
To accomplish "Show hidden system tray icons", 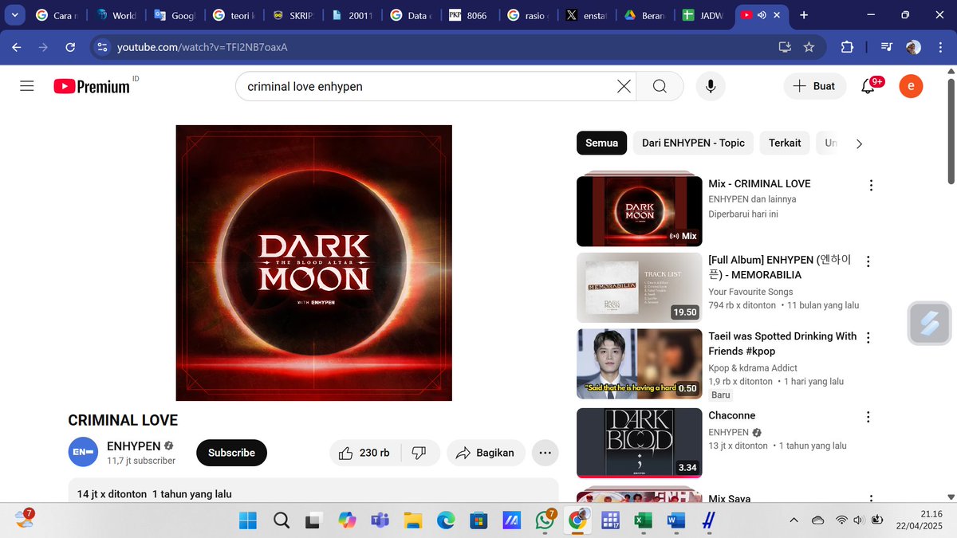I will (794, 520).
